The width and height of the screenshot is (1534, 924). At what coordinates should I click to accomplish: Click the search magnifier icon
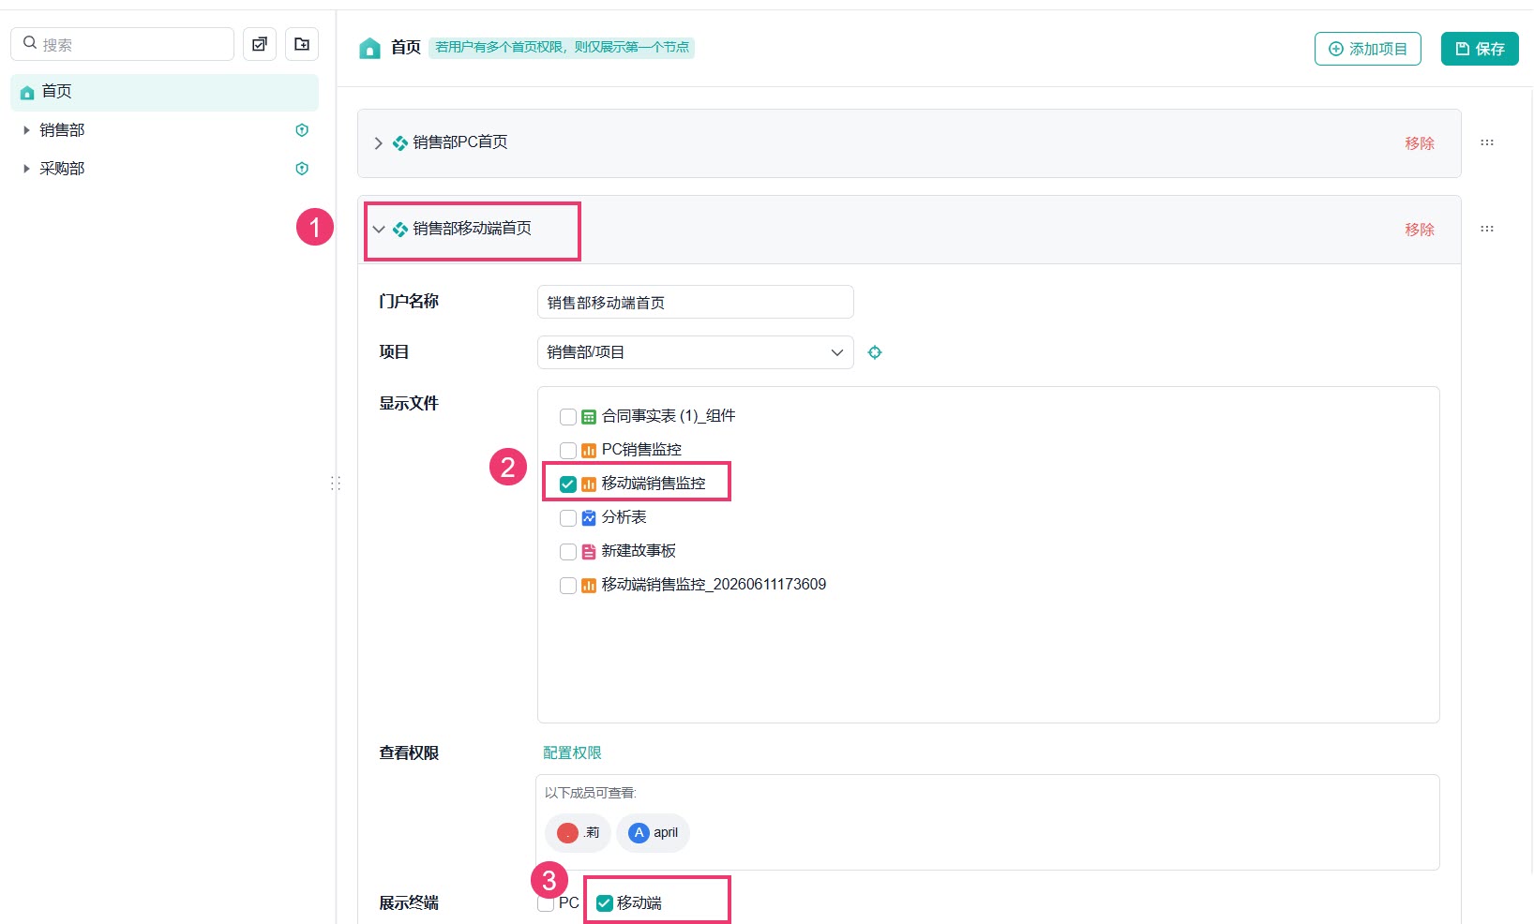click(x=30, y=43)
